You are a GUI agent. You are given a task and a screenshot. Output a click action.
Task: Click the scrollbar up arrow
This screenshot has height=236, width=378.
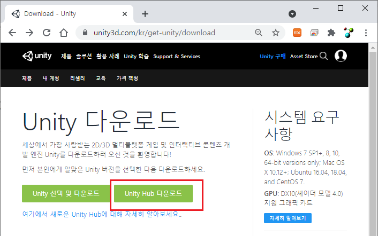pyautogui.click(x=373, y=47)
